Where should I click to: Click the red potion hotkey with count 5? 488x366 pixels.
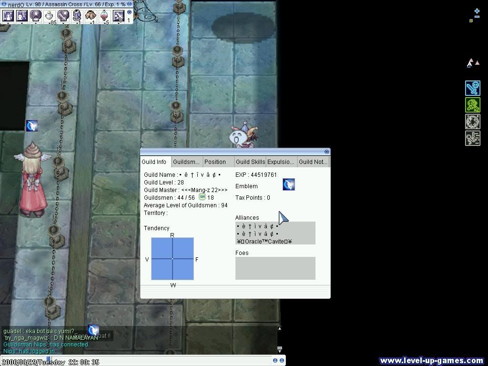(104, 16)
